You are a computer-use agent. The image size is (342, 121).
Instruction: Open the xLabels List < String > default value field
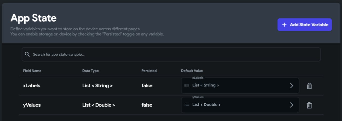tap(231, 86)
